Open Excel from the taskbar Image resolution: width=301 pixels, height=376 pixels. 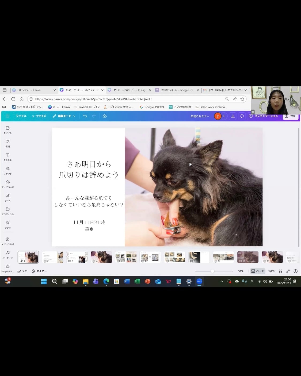point(137,281)
